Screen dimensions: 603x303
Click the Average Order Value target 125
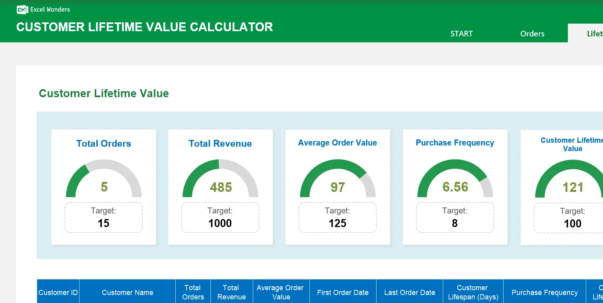coord(337,223)
